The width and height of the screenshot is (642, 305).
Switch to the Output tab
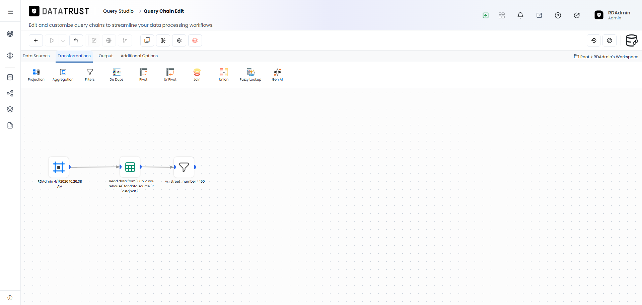click(105, 56)
